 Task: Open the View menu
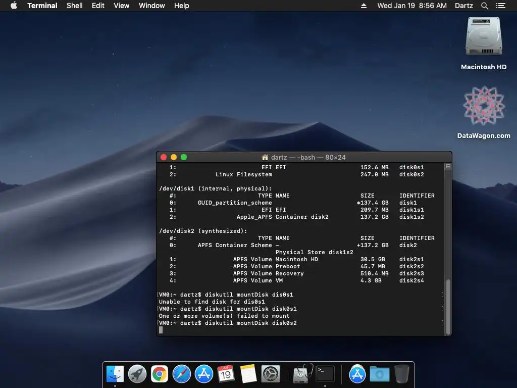coord(121,6)
